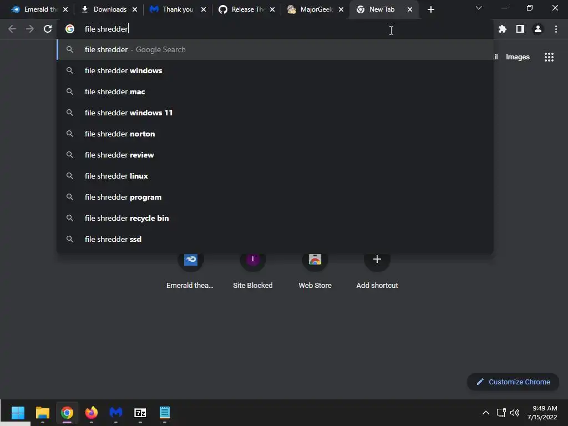Image resolution: width=568 pixels, height=426 pixels.
Task: Close the Emerald theme tab
Action: (65, 9)
